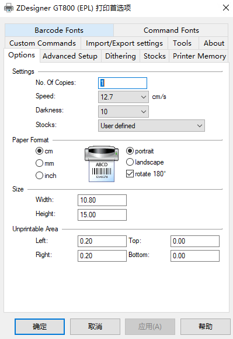The width and height of the screenshot is (233, 339).
Task: Click the printer icon in title bar
Action: tap(9, 8)
